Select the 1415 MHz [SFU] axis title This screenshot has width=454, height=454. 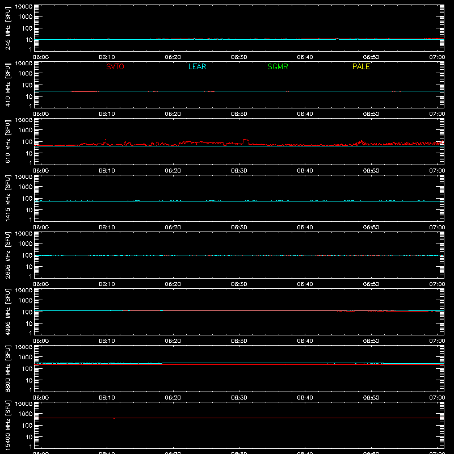pos(7,199)
